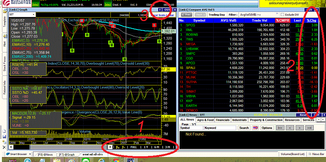Viewport: 326px width, 162px height.
Task: Sort by the %CMPR column header
Action: 282,20
